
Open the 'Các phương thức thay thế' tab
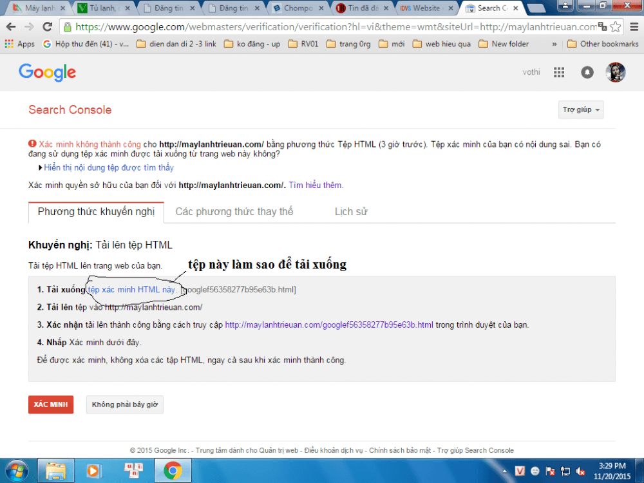pyautogui.click(x=234, y=212)
